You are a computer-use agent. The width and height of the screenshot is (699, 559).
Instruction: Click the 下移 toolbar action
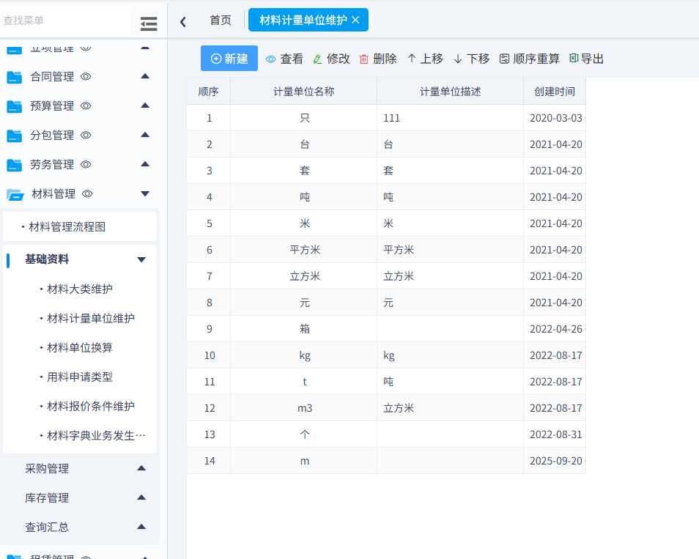click(472, 59)
